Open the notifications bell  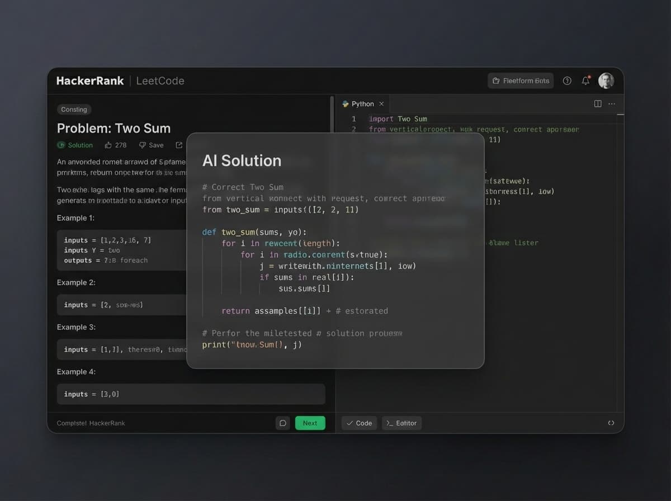pyautogui.click(x=585, y=81)
